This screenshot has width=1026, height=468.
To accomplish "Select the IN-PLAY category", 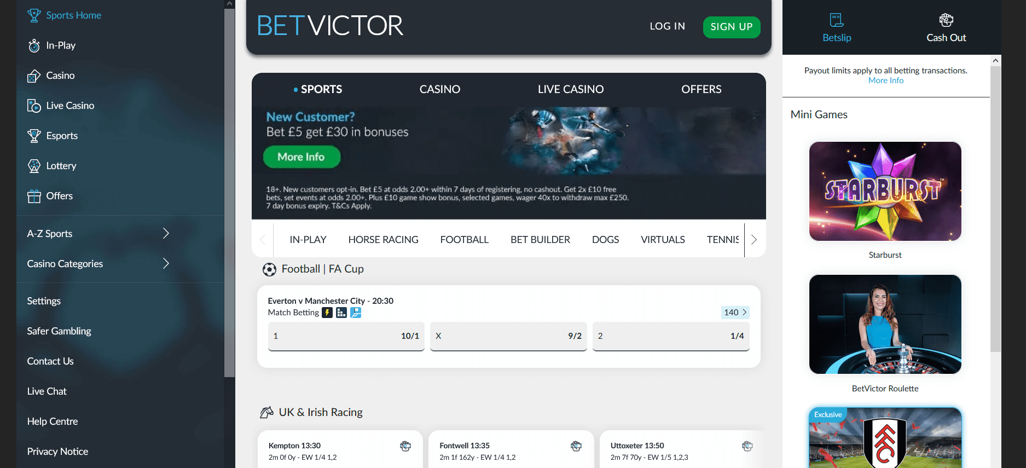I will (308, 240).
